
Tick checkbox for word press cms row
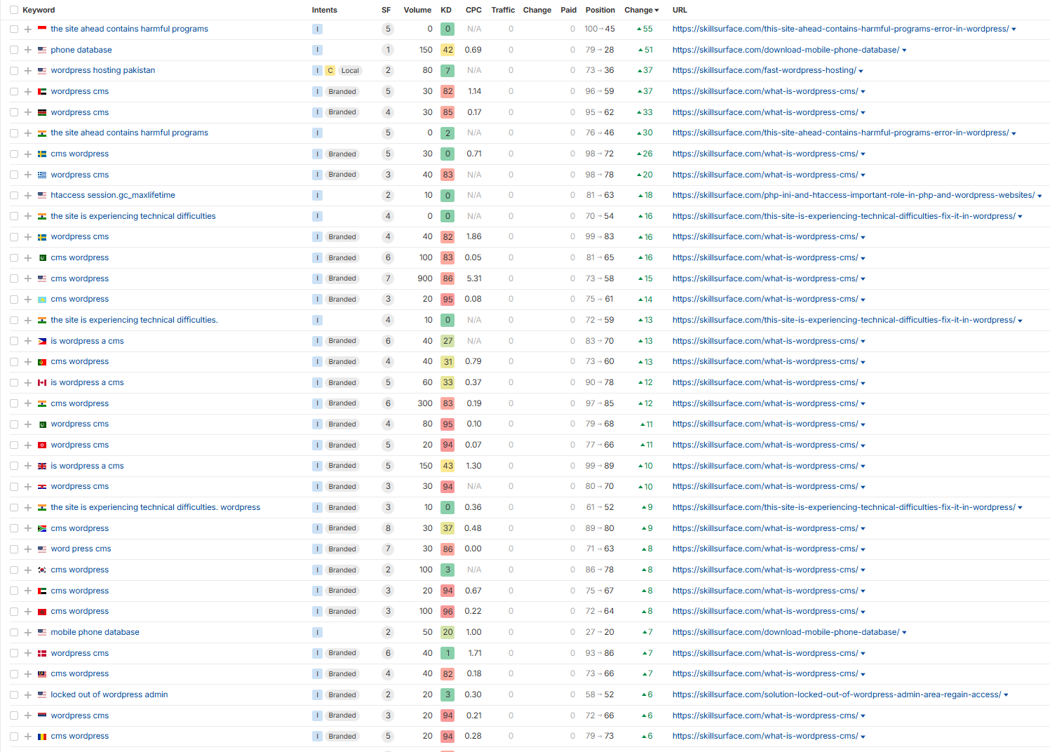14,549
